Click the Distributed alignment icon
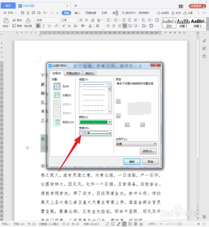Image resolution: width=209 pixels, height=227 pixels. tap(130, 26)
